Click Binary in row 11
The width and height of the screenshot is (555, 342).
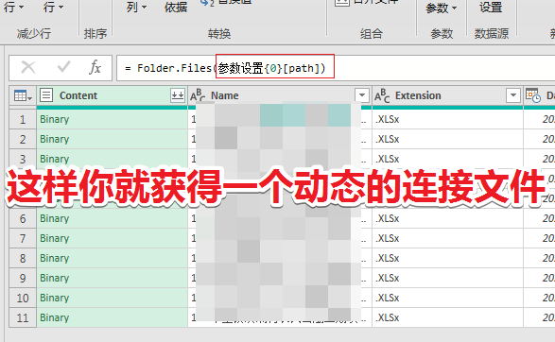(54, 317)
